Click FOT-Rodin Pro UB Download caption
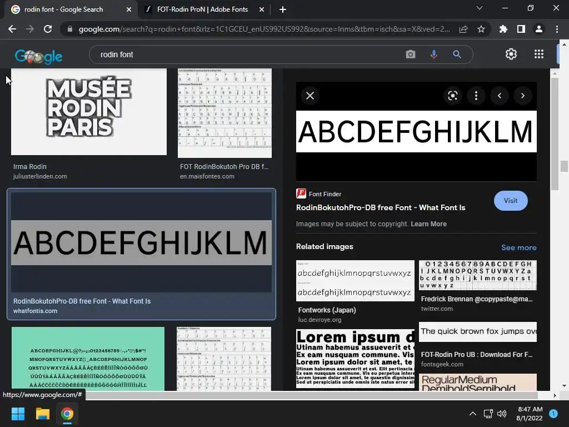Viewport: 569px width, 427px height. [x=476, y=354]
